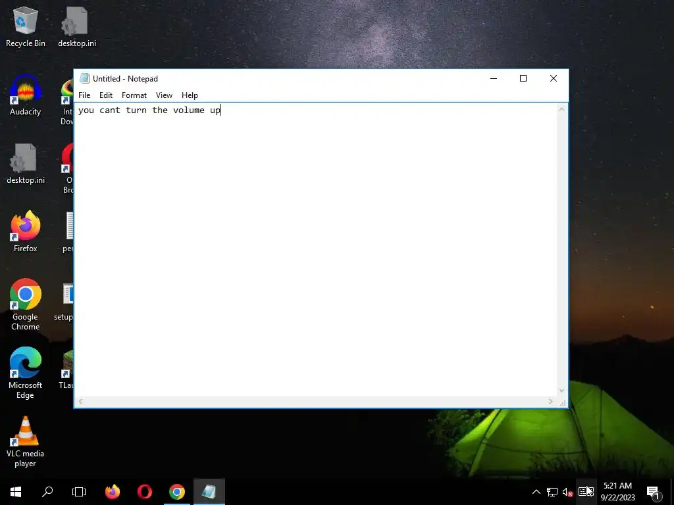Image resolution: width=674 pixels, height=505 pixels.
Task: Click the Windows Start button
Action: [16, 492]
